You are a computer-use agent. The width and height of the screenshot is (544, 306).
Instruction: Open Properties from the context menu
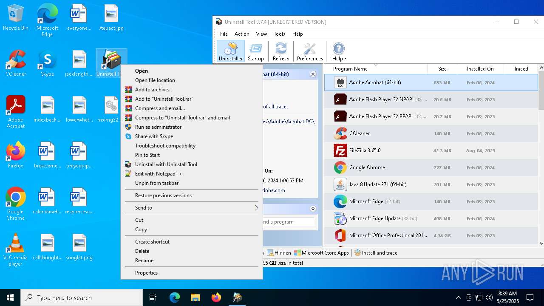click(x=192, y=273)
